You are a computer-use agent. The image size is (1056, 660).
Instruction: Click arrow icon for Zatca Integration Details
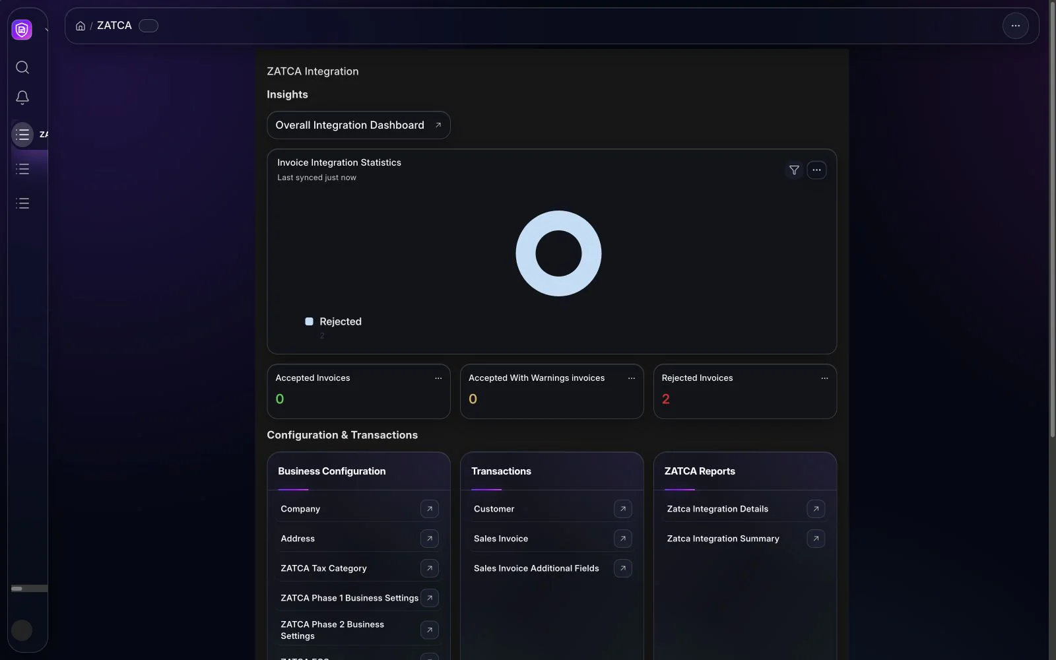click(x=816, y=509)
